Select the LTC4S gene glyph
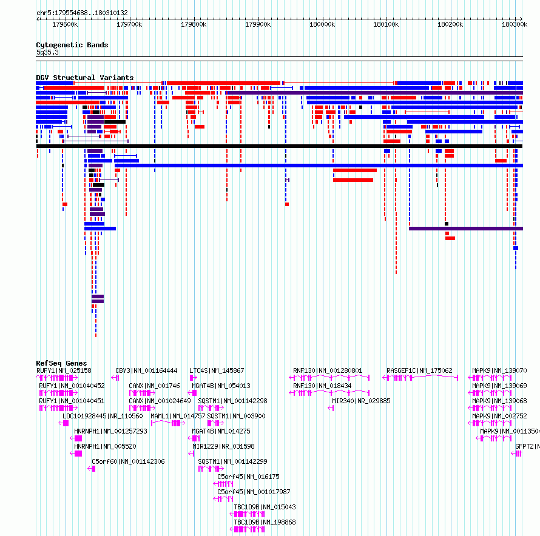This screenshot has width=540, height=536. (x=193, y=378)
